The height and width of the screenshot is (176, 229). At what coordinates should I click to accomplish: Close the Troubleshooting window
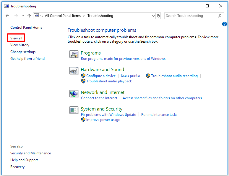pos(221,6)
